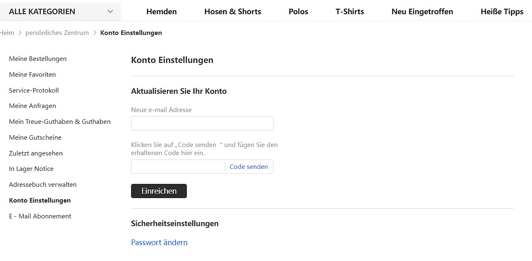
Task: Open Neu Eingetroffen in top navigation
Action: (x=423, y=12)
